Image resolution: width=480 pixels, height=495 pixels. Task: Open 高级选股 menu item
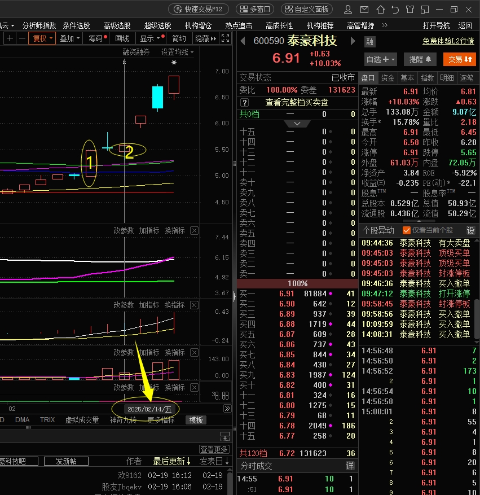(x=117, y=25)
